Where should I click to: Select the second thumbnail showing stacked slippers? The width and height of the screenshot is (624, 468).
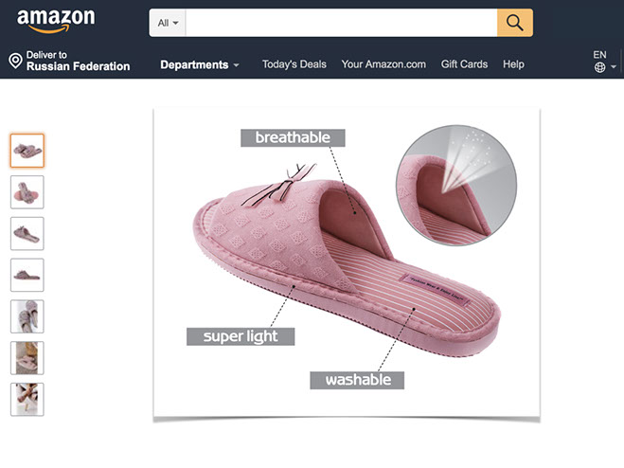tap(27, 192)
